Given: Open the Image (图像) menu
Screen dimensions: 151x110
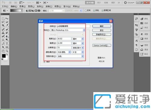Looking at the screenshot, I should coord(23,6).
